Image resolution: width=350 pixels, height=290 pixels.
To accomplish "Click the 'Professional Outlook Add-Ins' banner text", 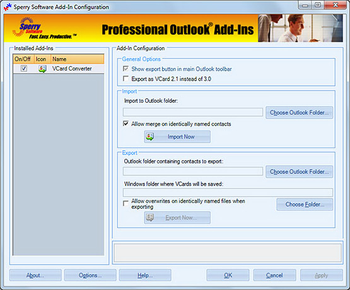I will (178, 30).
